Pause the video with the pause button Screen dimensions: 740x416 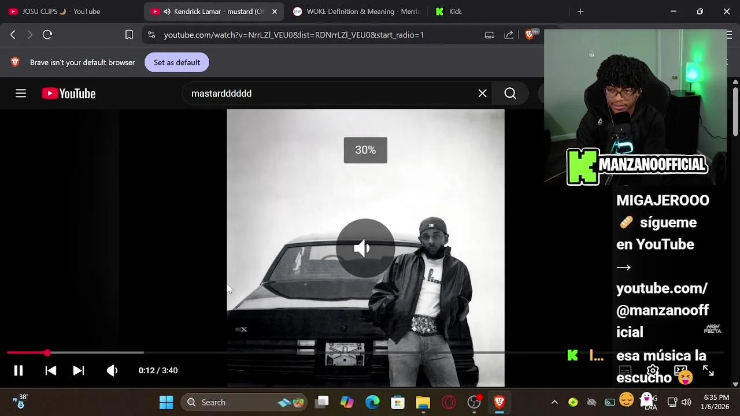tap(18, 370)
